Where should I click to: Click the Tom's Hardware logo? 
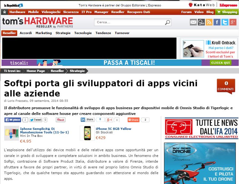pos(38,22)
